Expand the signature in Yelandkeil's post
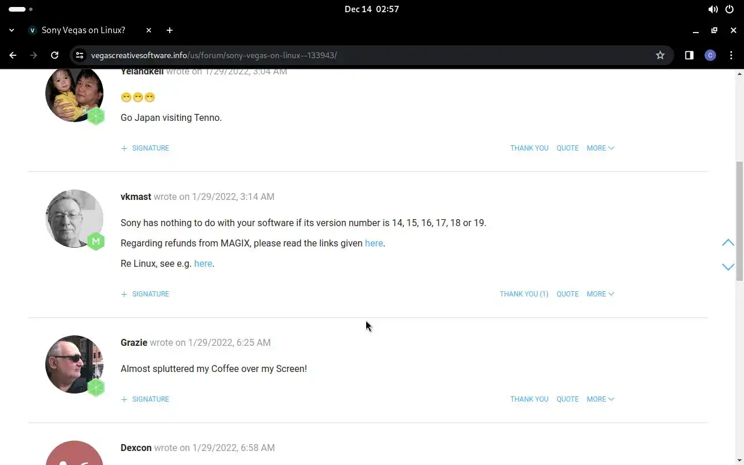The height and width of the screenshot is (465, 744). coord(145,148)
